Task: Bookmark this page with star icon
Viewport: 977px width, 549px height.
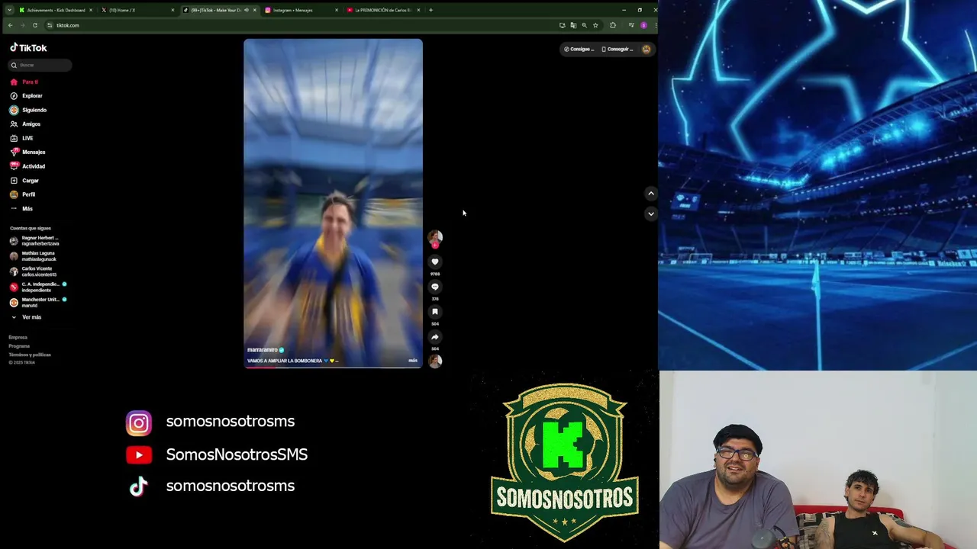Action: (595, 25)
